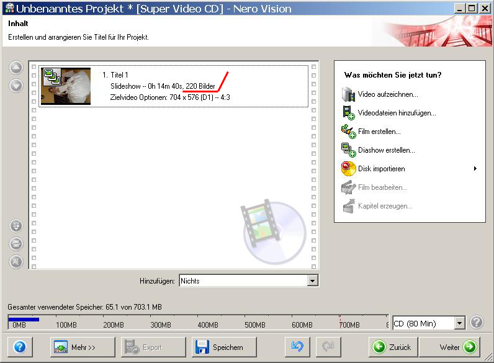Screen dimensions: 494x363
Task: Choose Diashow erstellen... option
Action: [387, 150]
